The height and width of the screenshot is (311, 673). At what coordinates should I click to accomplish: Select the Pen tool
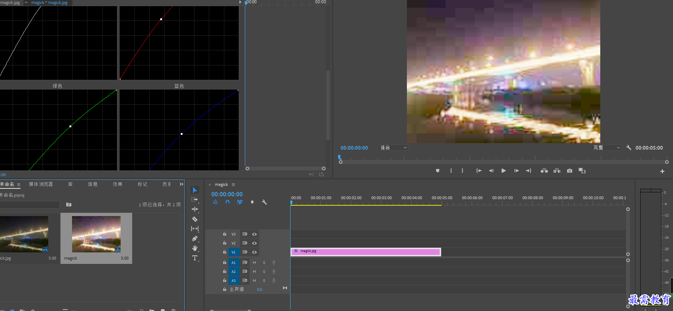195,238
